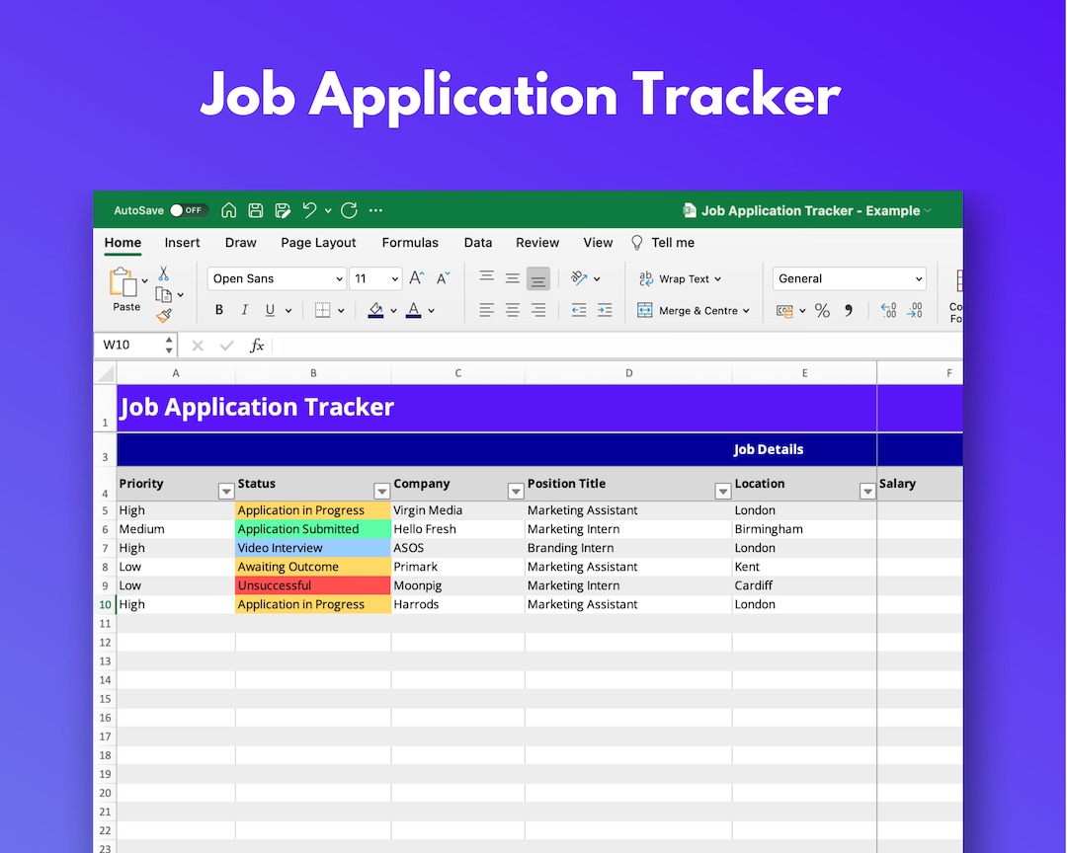This screenshot has width=1067, height=853.
Task: Open the Draw tab
Action: (240, 243)
